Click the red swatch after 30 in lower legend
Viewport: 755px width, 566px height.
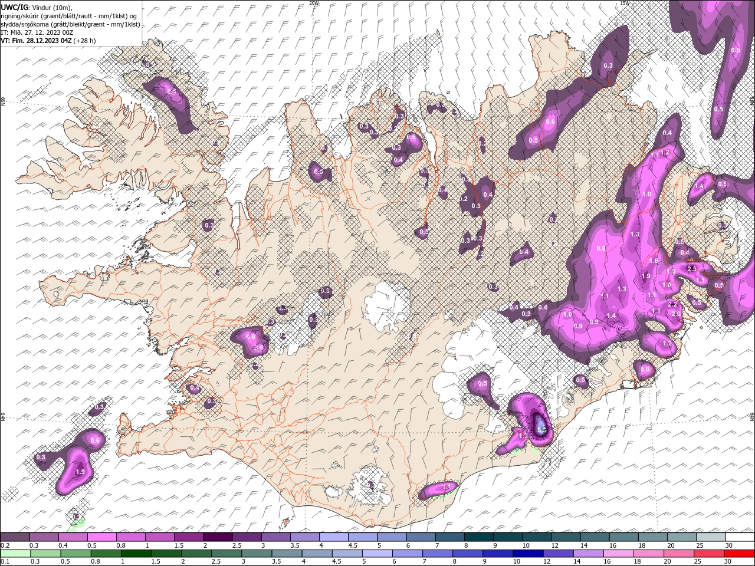point(738,554)
